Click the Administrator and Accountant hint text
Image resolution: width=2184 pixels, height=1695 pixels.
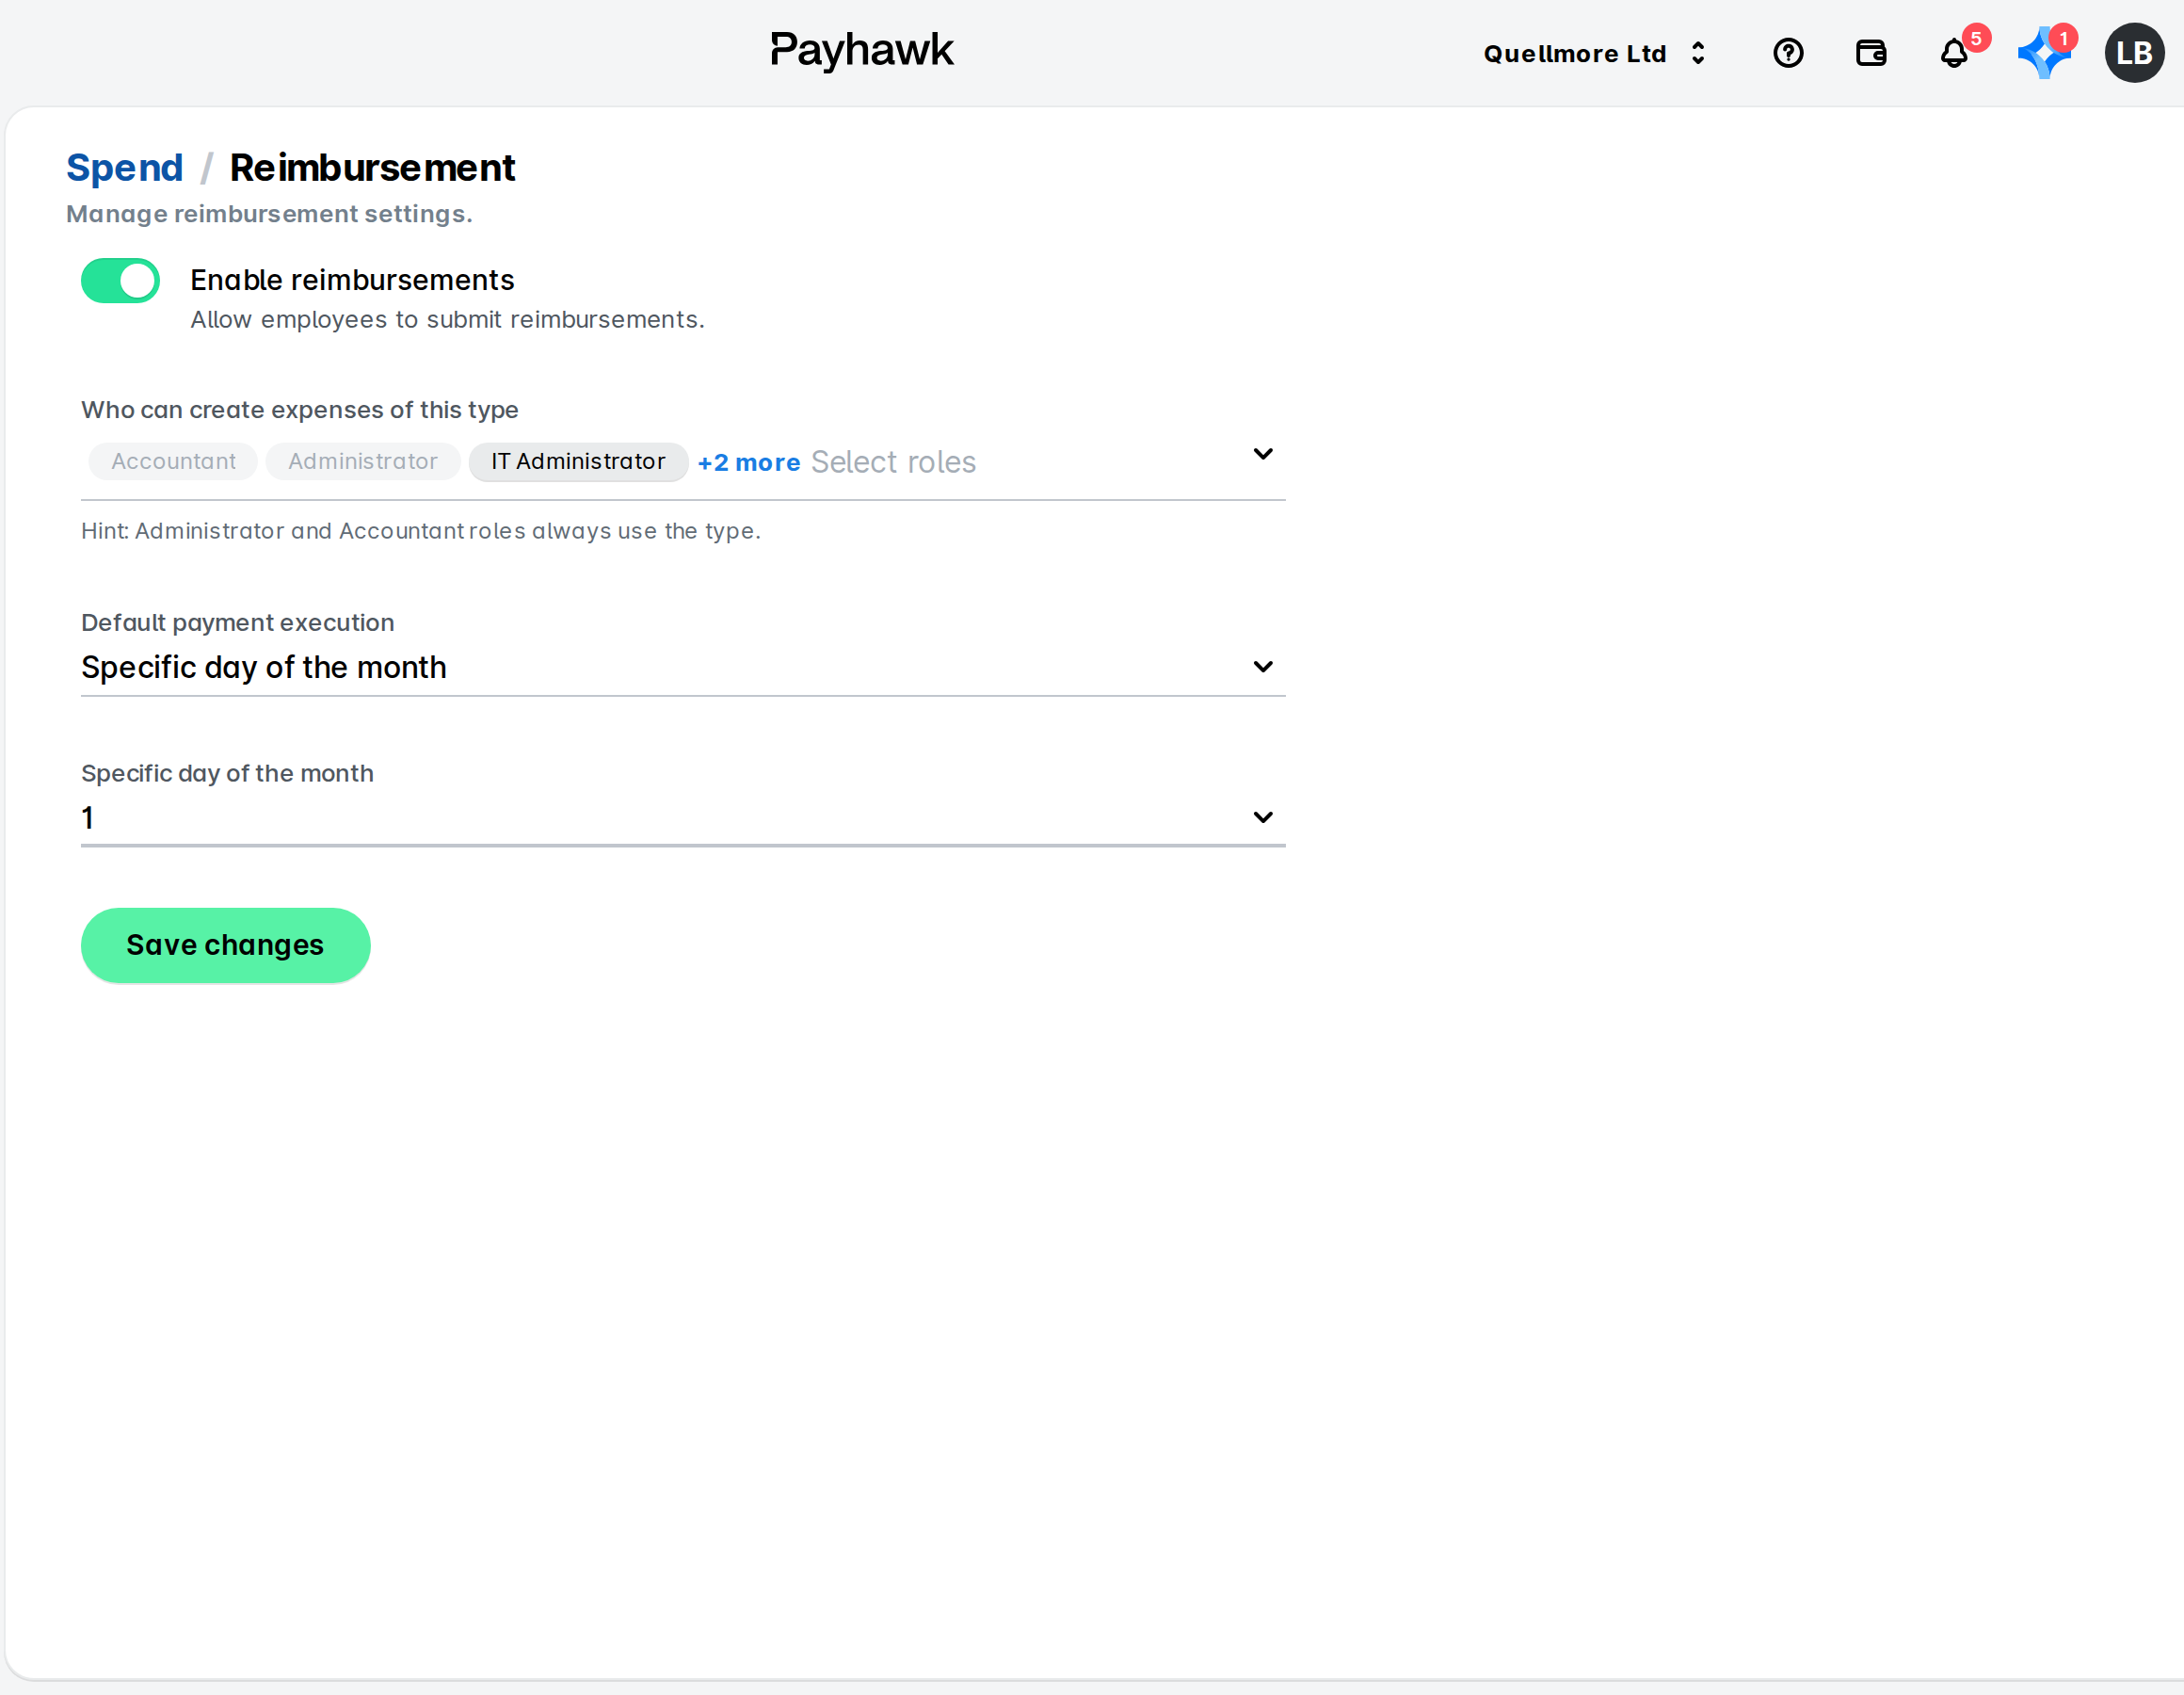(x=421, y=530)
